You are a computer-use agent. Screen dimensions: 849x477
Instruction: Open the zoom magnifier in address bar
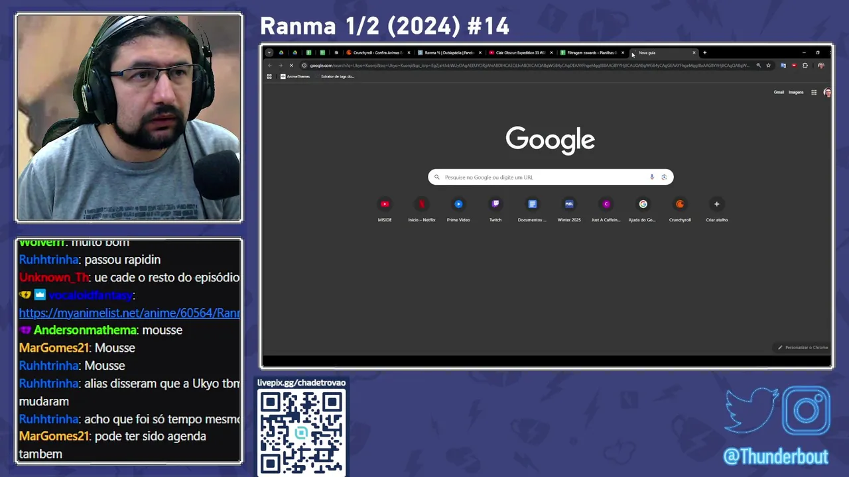[x=758, y=66]
